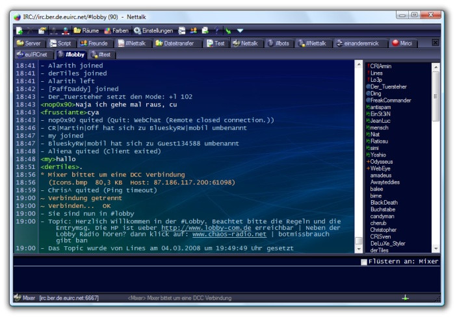Select operator FreakCommander in the user list
Screen dimensions: 455x317
pos(389,100)
